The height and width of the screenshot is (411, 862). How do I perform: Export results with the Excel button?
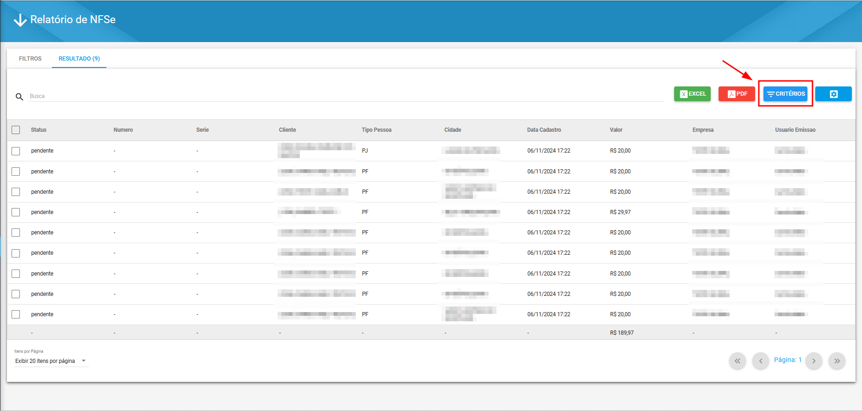coord(692,94)
